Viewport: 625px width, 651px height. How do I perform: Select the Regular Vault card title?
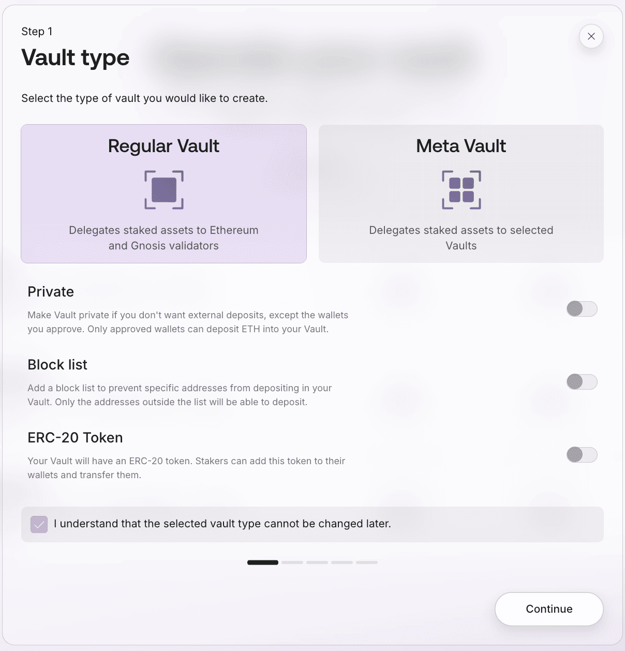(x=163, y=146)
